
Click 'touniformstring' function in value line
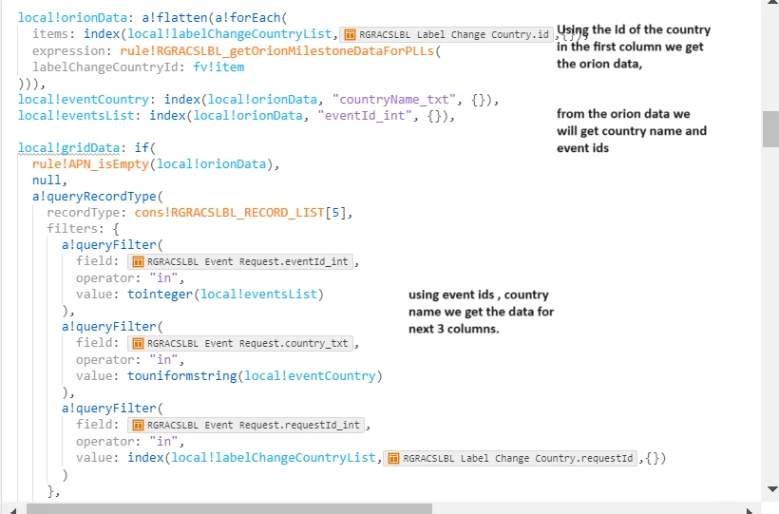(x=181, y=376)
